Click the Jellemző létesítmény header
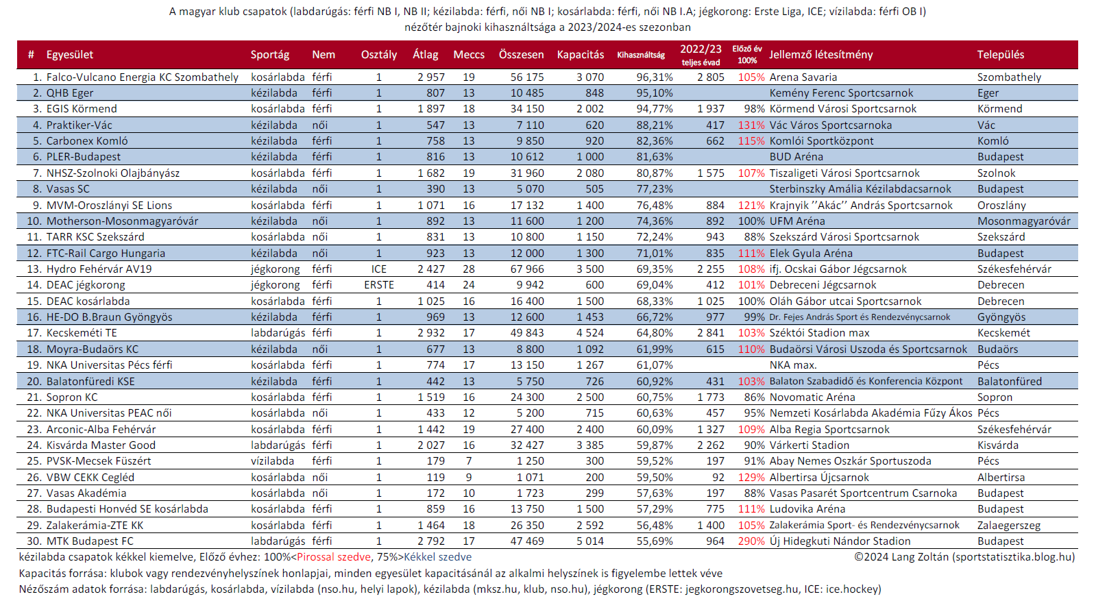The image size is (1096, 601). coord(821,55)
